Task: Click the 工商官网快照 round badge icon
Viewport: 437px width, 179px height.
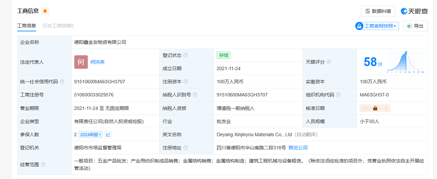Action: 359,26
